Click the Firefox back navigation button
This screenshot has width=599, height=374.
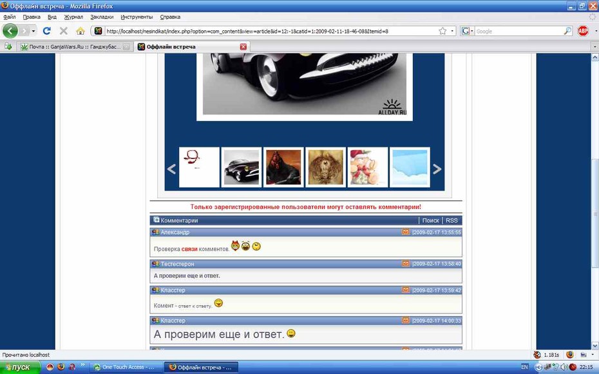10,31
